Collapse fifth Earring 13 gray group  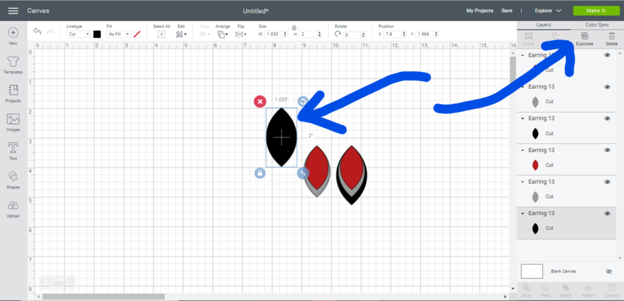(522, 182)
